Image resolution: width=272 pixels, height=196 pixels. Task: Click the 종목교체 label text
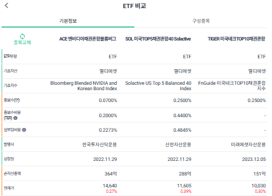23,43
